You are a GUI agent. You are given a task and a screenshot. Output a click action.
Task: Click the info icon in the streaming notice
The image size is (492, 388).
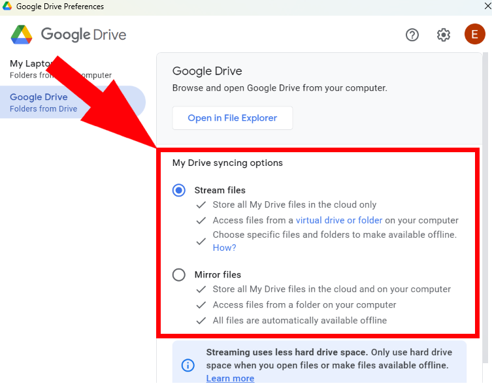point(188,365)
